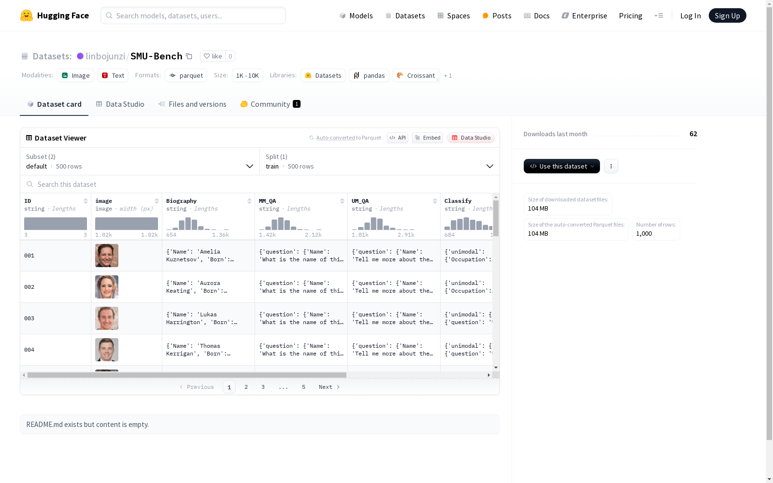Screen dimensions: 773x483
Task: Click the linbojunzi avatar icon
Action: [80, 56]
